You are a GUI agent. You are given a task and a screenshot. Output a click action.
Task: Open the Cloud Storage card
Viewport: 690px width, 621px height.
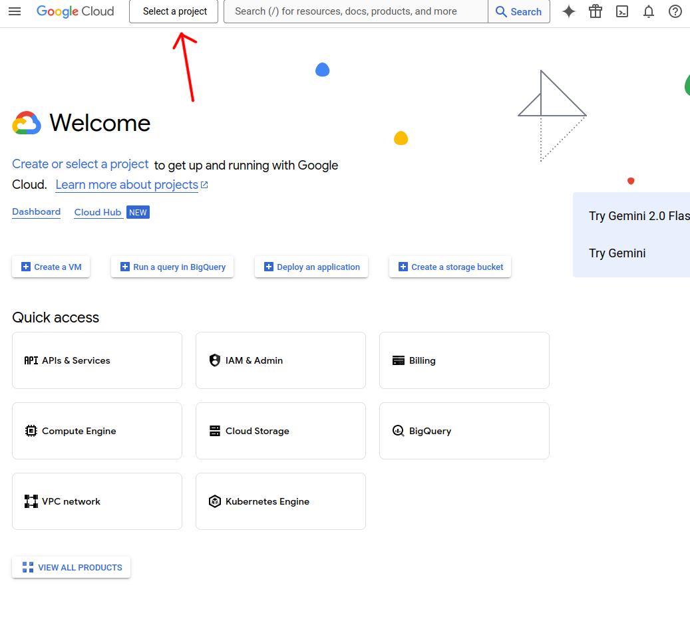click(281, 431)
